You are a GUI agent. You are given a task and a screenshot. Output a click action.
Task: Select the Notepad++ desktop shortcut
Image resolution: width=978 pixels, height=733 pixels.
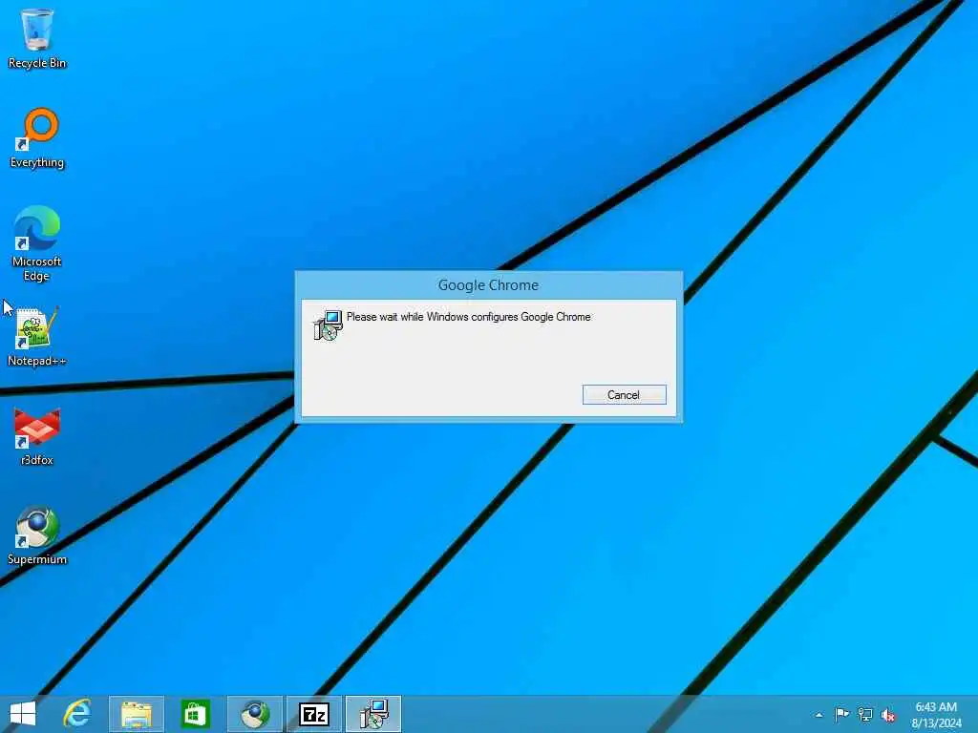[37, 337]
